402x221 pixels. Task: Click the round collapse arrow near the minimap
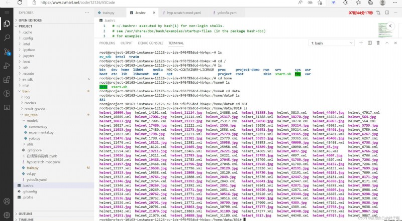pyautogui.click(x=390, y=26)
